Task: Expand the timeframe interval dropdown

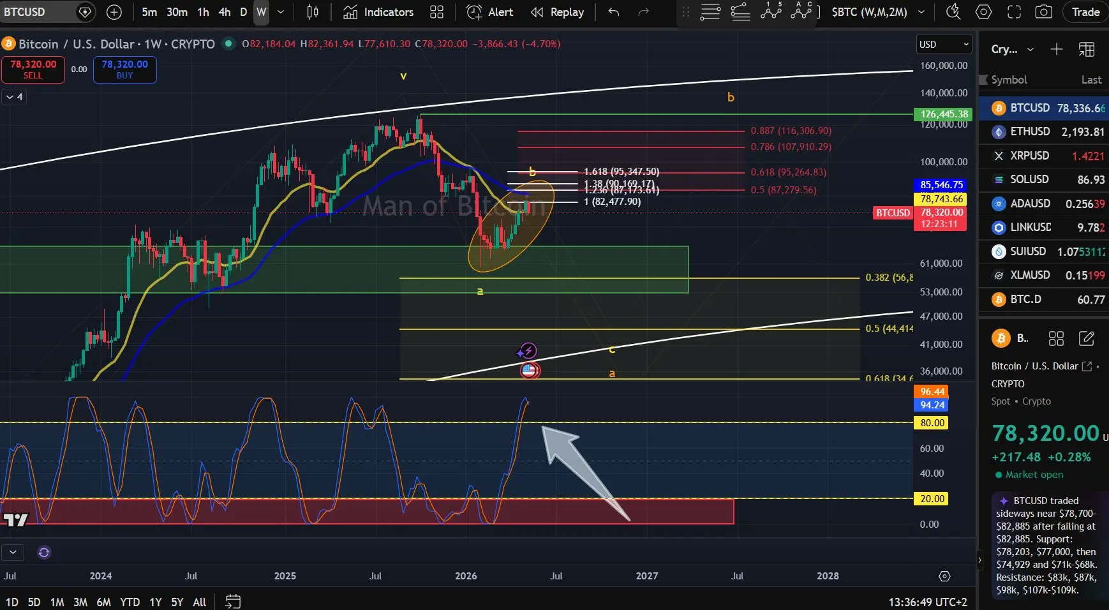Action: (x=280, y=12)
